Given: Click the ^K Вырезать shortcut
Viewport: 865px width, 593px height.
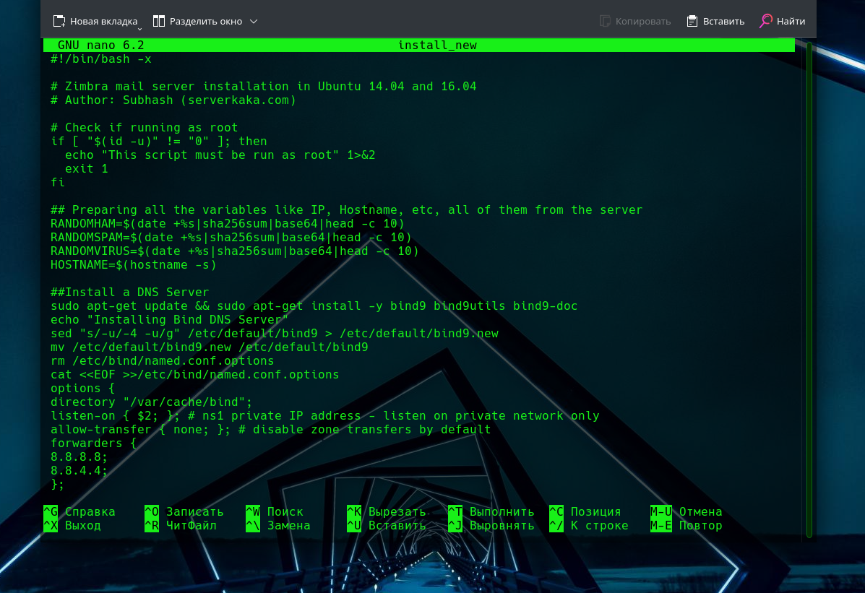Looking at the screenshot, I should click(x=387, y=512).
